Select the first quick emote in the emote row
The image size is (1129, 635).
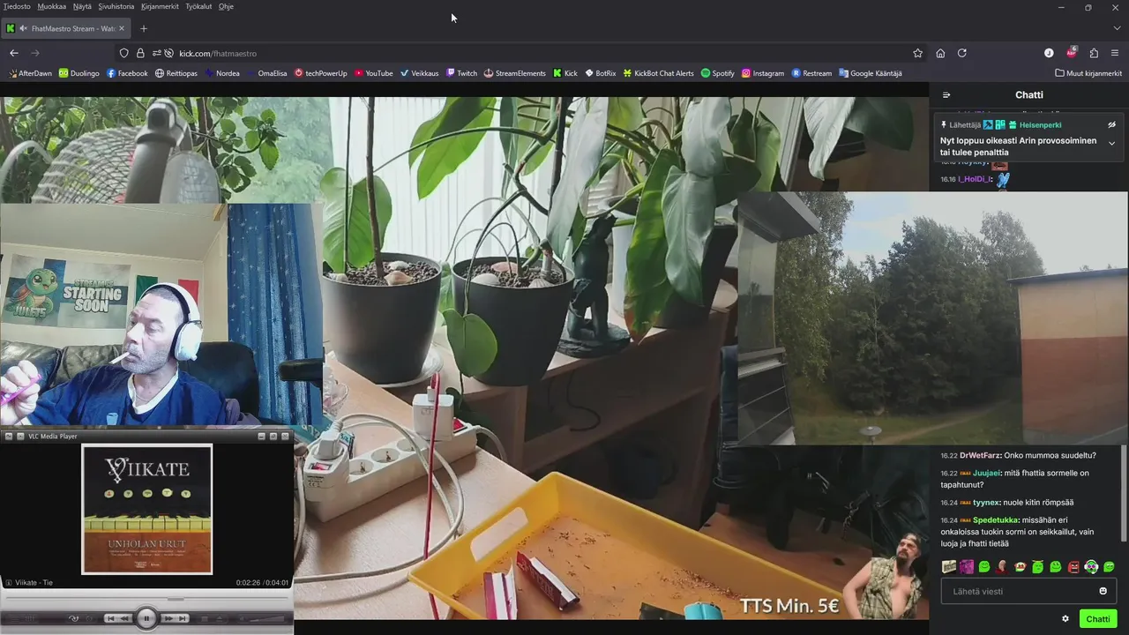[x=949, y=567]
